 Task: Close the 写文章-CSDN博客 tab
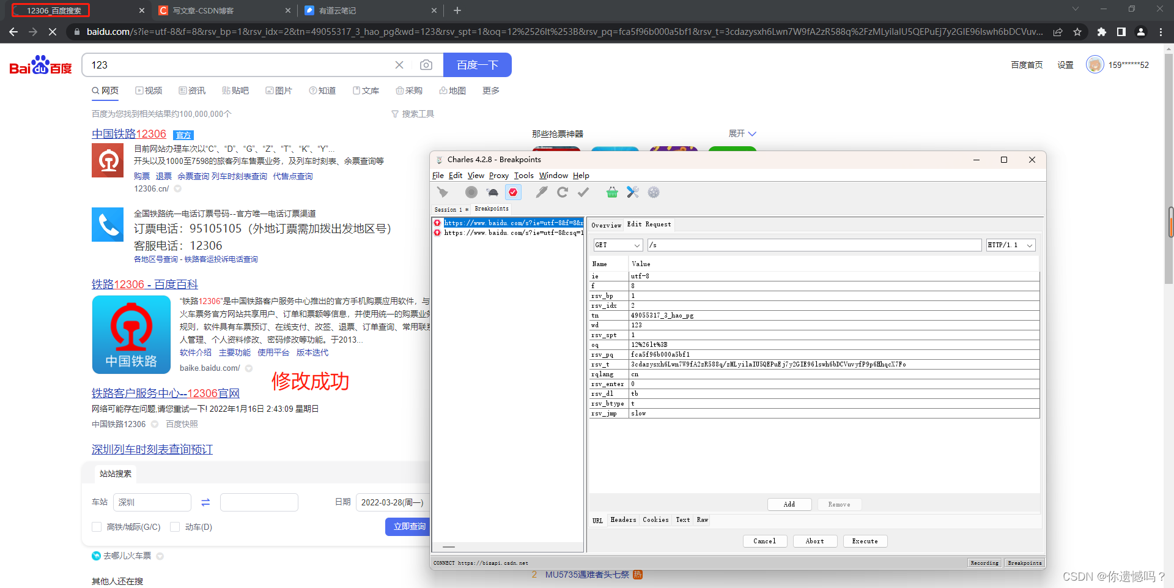coord(288,10)
